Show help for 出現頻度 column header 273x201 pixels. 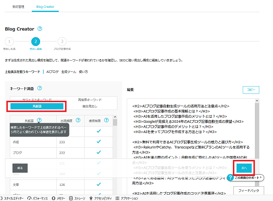78,120
